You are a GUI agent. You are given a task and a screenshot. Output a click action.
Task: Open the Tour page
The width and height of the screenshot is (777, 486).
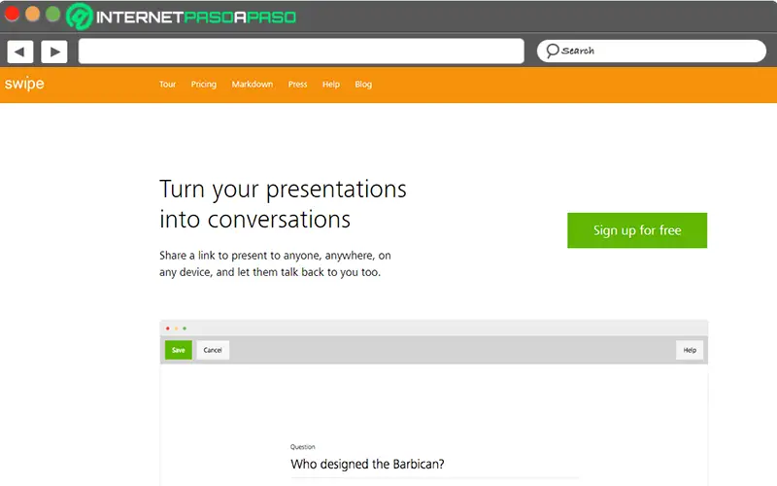(167, 85)
